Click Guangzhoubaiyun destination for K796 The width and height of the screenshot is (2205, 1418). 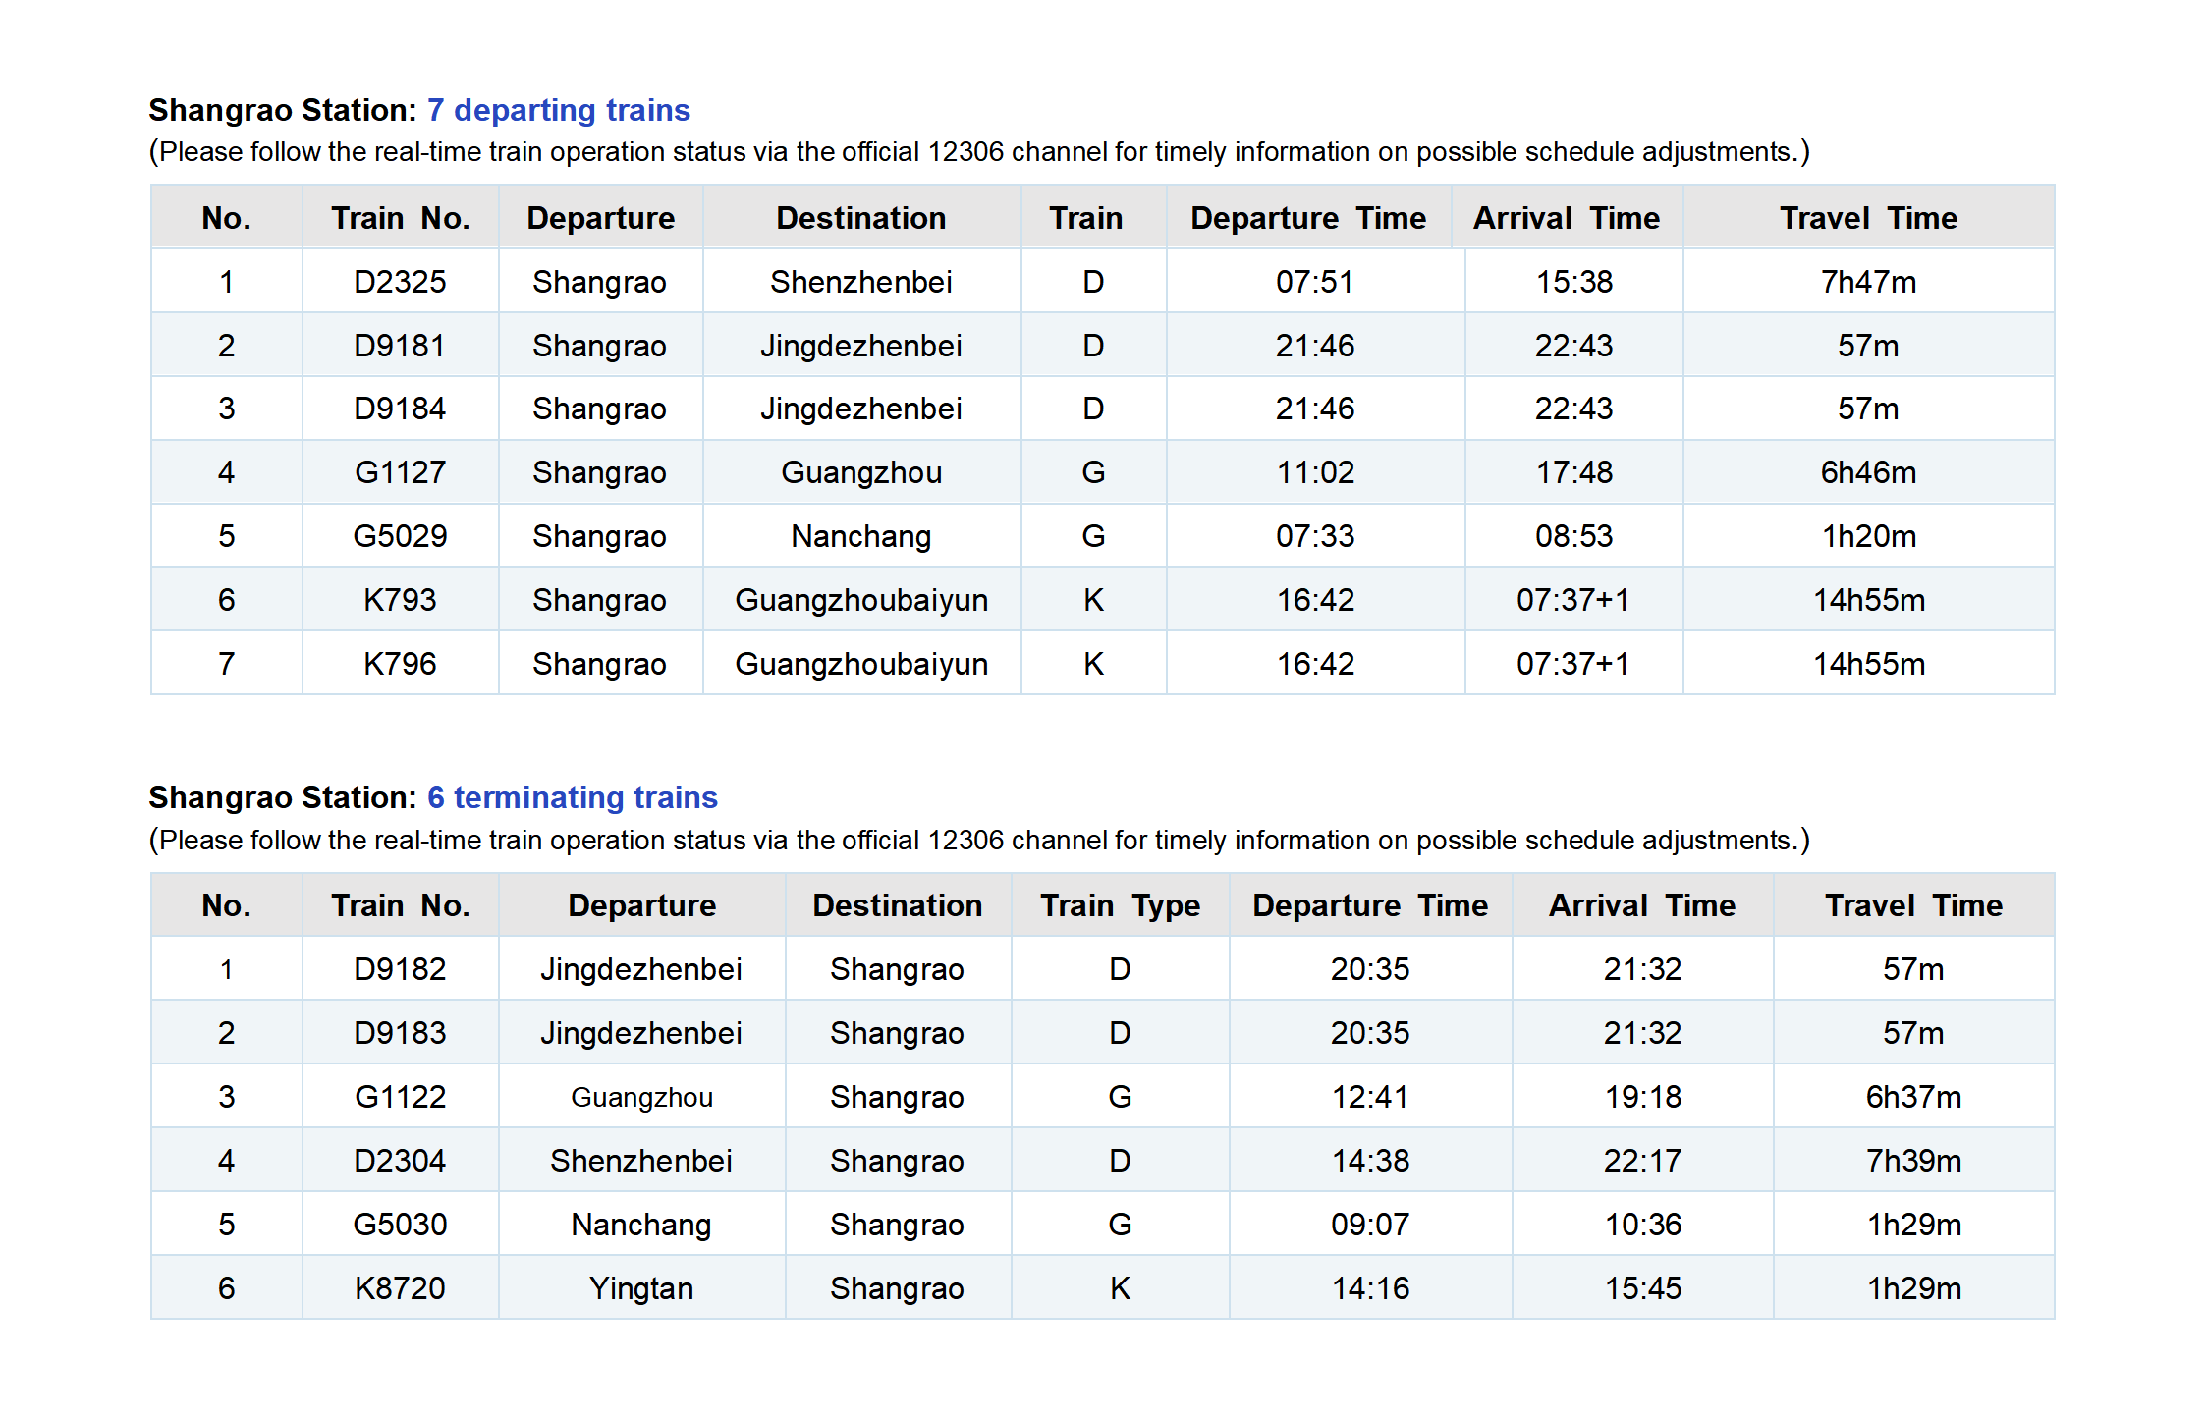(861, 664)
